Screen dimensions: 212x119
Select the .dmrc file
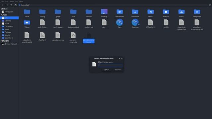(104, 22)
